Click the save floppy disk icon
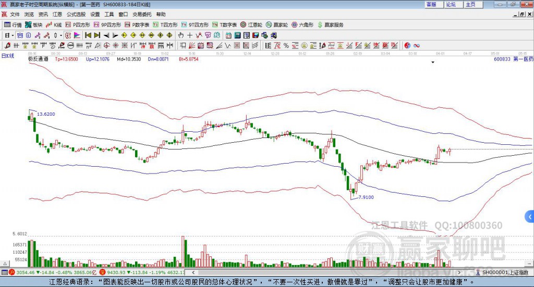534x287 pixels. tap(256, 35)
